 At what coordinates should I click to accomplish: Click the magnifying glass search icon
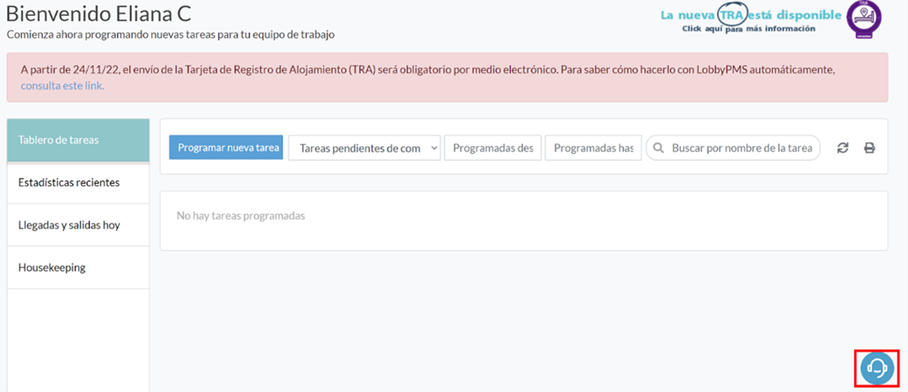click(x=658, y=148)
